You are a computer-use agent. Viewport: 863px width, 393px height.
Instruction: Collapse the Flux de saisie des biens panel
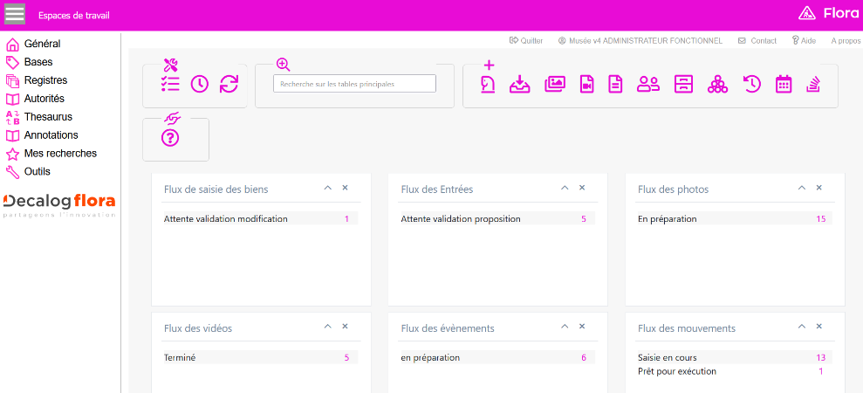pos(327,188)
